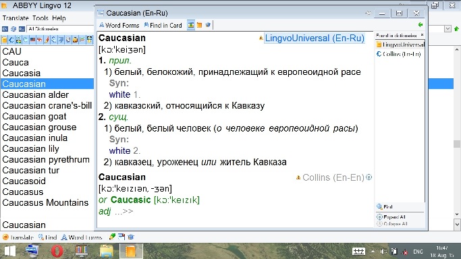Viewport: 461px width, 259px height.
Task: Click the search input containing Caucasian
Action: click(47, 225)
